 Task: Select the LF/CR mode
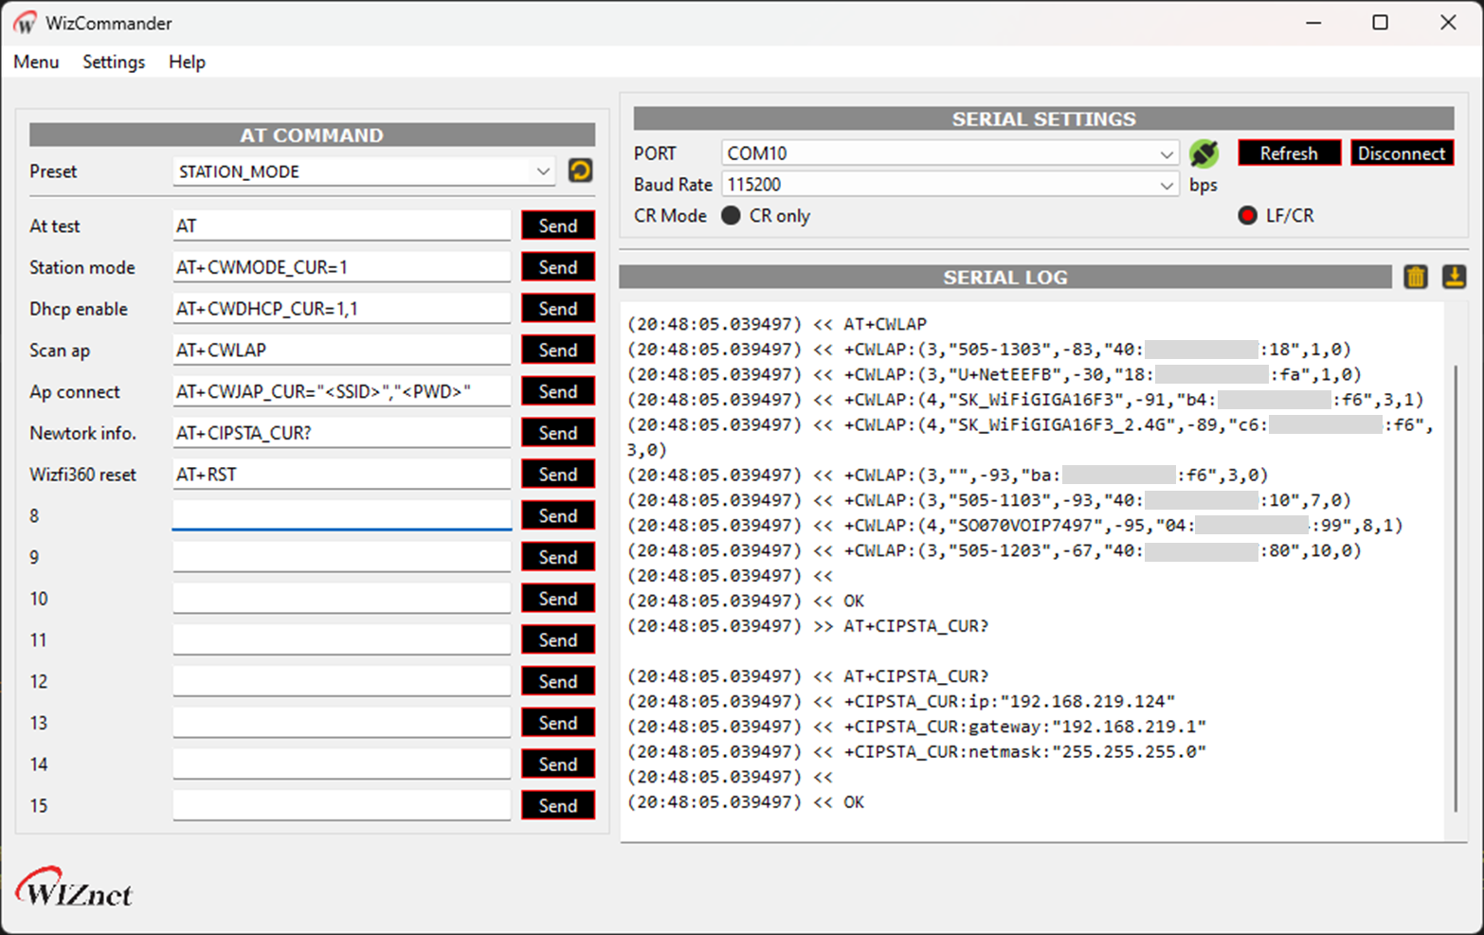[1248, 215]
